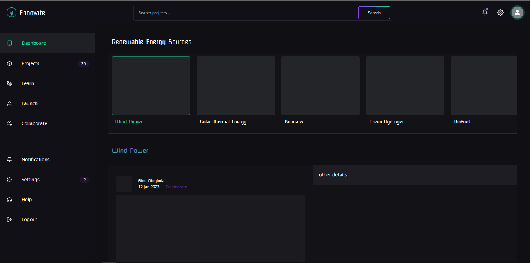The image size is (530, 263).
Task: Click the Logout arrow icon
Action: click(x=10, y=219)
